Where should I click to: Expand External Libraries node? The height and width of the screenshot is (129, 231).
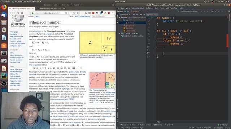pyautogui.click(x=120, y=33)
